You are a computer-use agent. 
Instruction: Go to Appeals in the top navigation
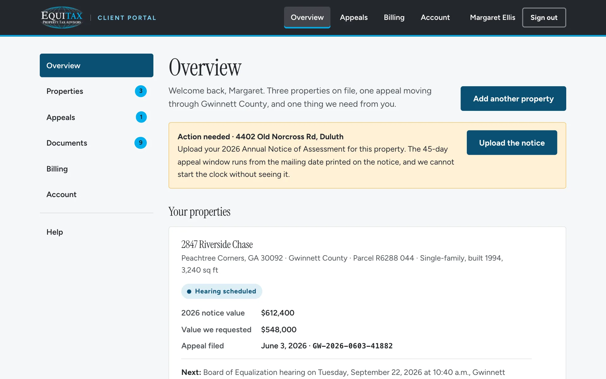coord(354,17)
